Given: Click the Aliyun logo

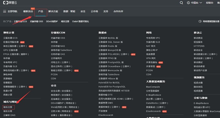Looking at the screenshot, I should pos(10,3).
